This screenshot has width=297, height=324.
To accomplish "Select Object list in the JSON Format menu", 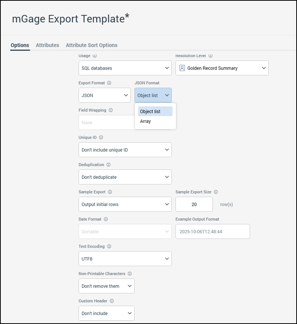I will click(x=151, y=112).
